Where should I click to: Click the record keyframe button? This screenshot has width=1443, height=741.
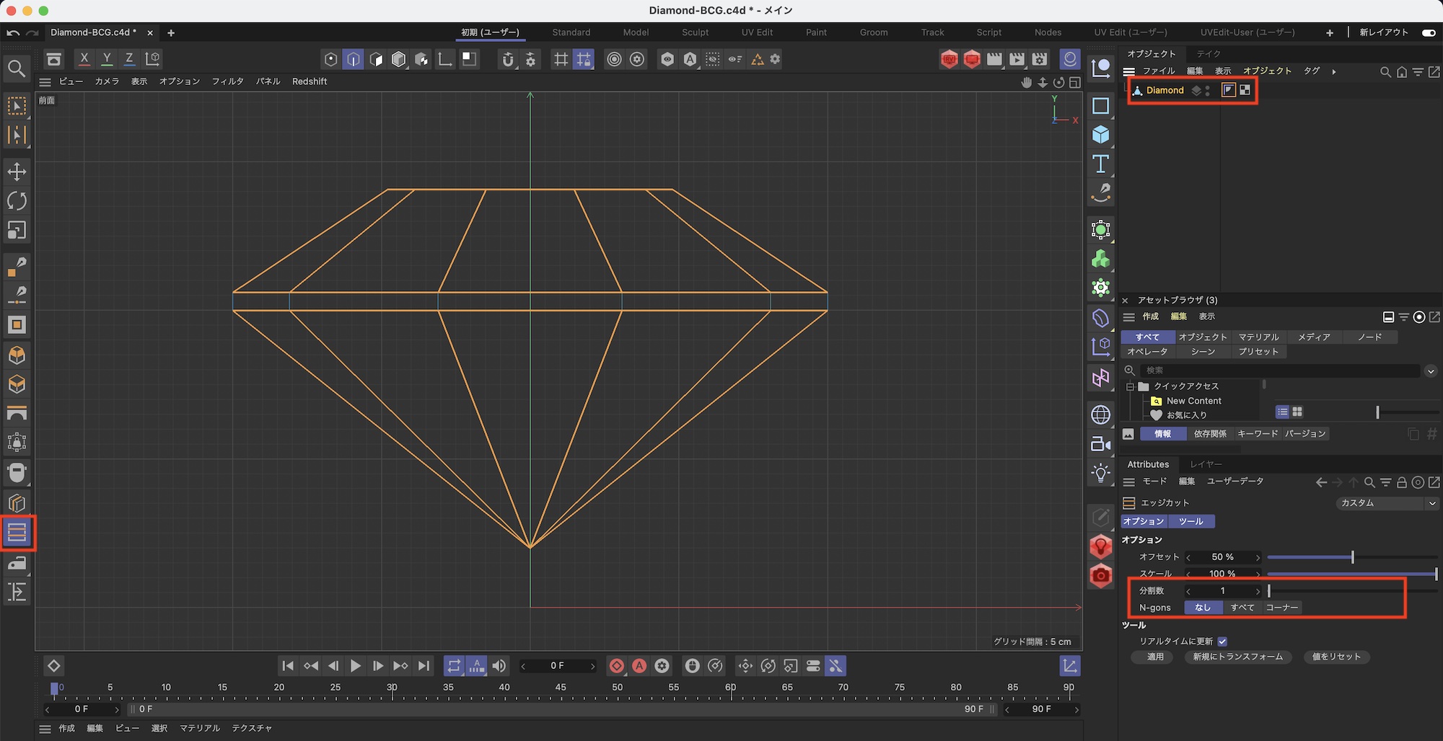[x=616, y=666]
